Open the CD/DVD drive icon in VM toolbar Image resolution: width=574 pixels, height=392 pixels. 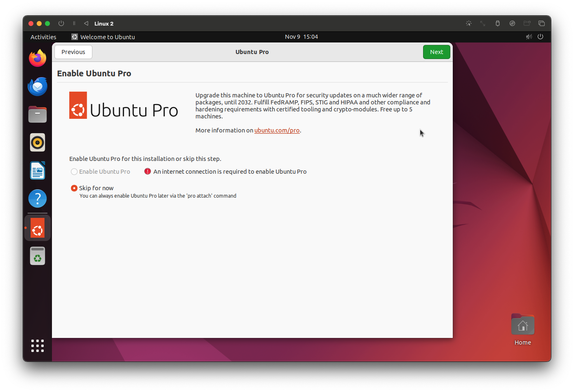point(512,24)
